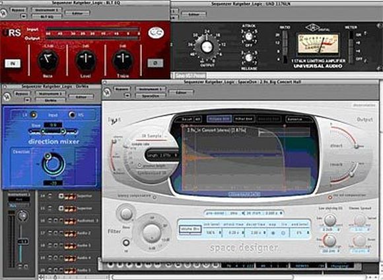Click the IR Sample mode label
The image size is (383, 280).
click(x=152, y=136)
